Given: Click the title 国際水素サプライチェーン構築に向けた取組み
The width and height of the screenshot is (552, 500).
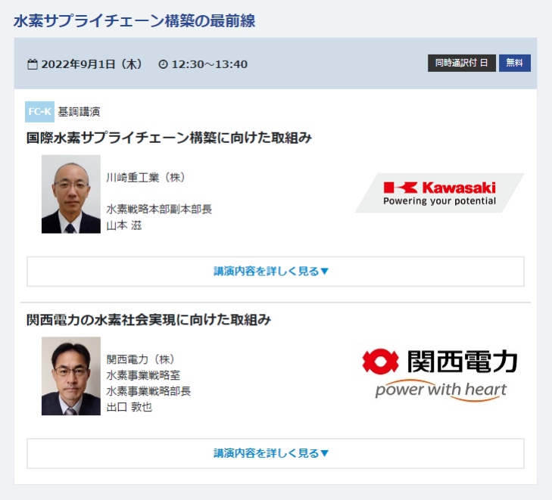Looking at the screenshot, I should [169, 138].
